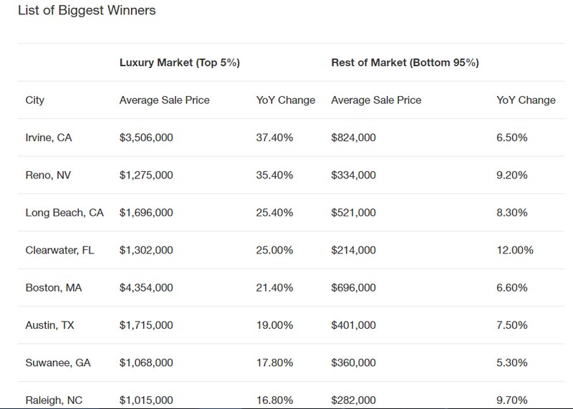Image resolution: width=573 pixels, height=409 pixels.
Task: Select the "Rest of Market (Bottom 95%)" header
Action: click(x=405, y=63)
